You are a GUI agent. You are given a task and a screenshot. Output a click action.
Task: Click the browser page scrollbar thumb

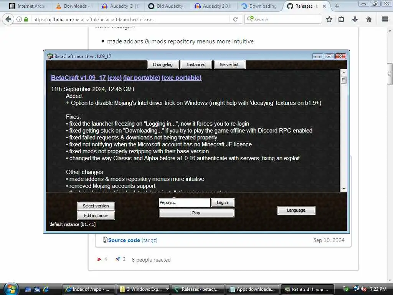pyautogui.click(x=390, y=75)
